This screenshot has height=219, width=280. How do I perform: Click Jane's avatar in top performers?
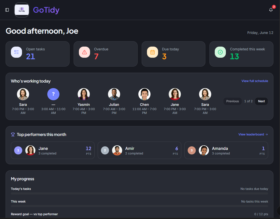pos(30,150)
